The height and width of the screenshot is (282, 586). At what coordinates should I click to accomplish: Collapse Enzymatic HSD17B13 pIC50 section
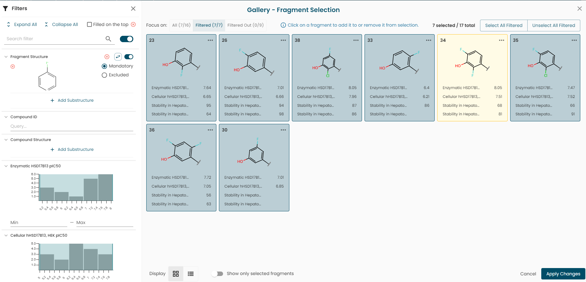tap(6, 166)
